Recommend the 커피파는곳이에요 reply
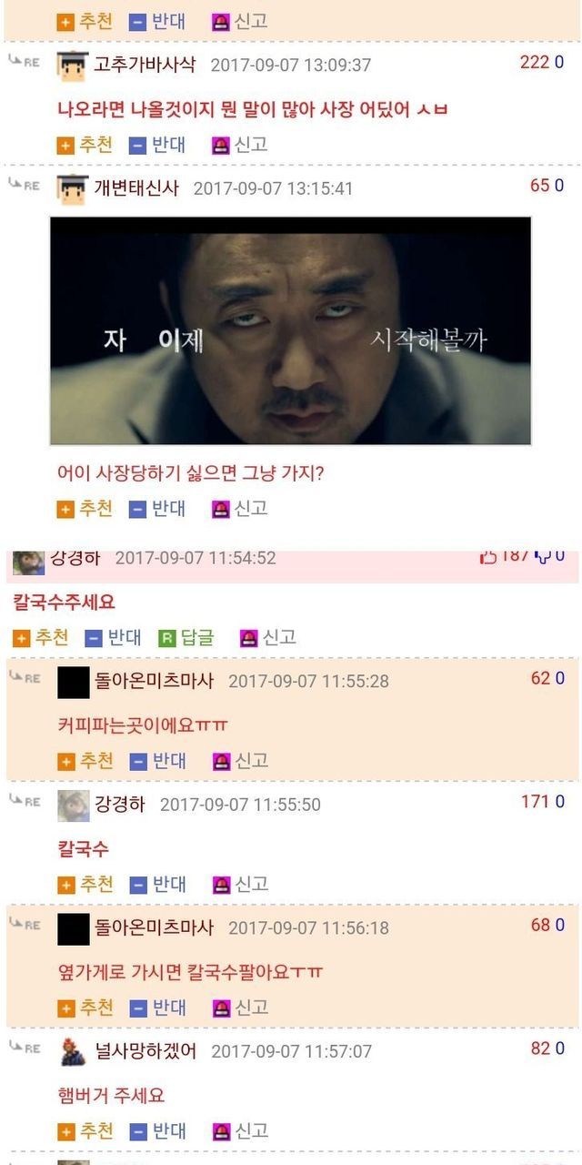582x1165 pixels. coord(85,761)
